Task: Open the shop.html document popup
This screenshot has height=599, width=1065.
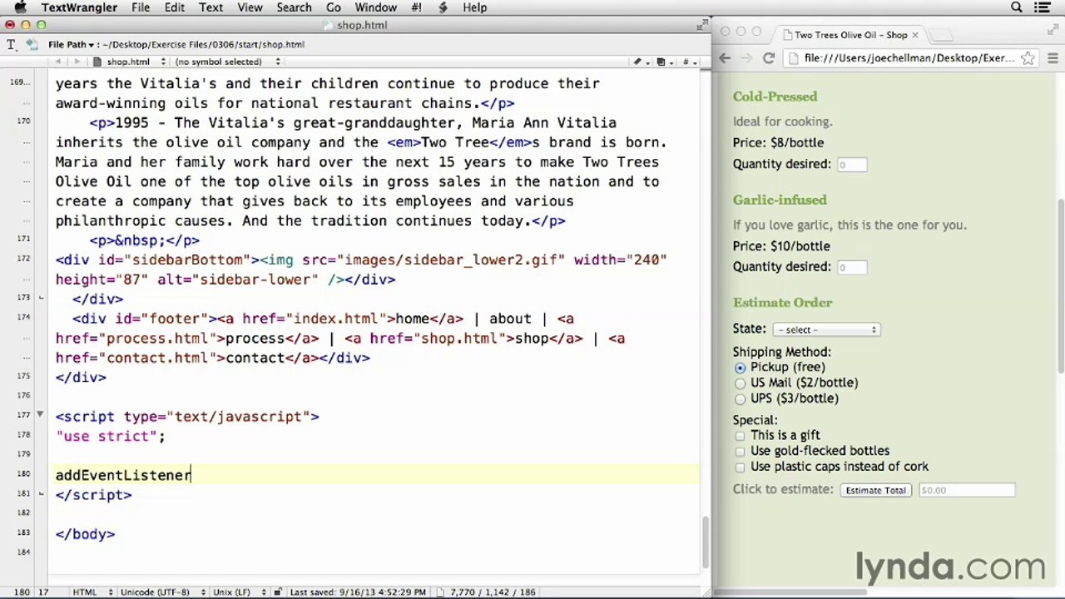Action: [131, 62]
